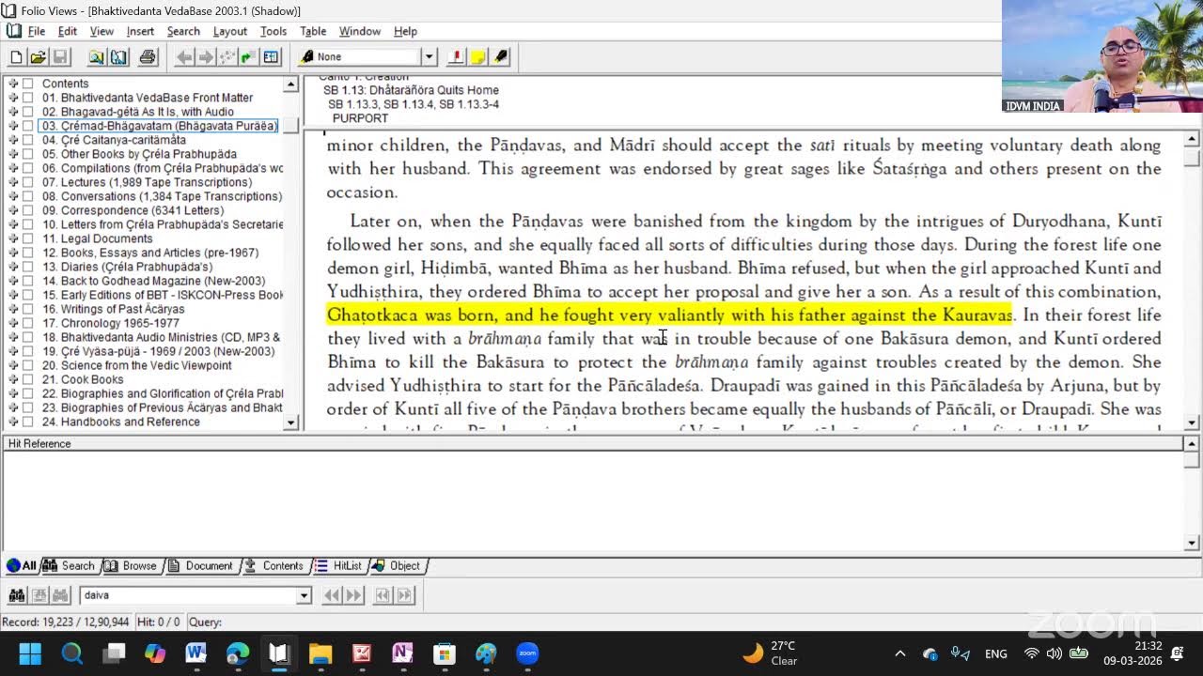Open Microsoft Edge from the taskbar
Image resolution: width=1203 pixels, height=676 pixels.
[x=237, y=653]
